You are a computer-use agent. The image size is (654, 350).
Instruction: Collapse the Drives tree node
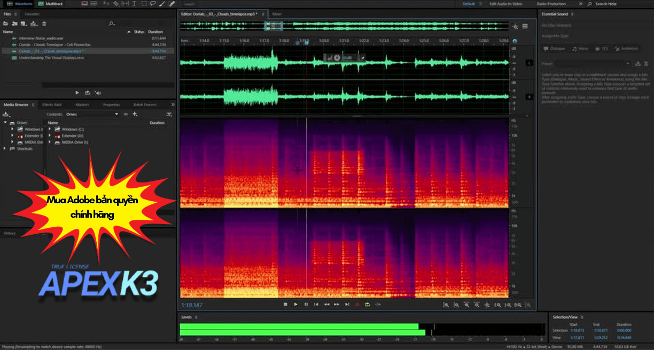pyautogui.click(x=5, y=123)
